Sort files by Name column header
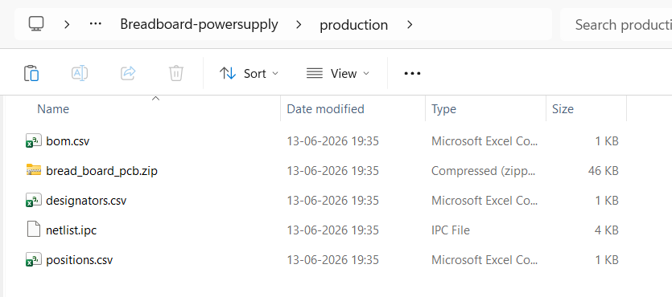672x297 pixels. [x=53, y=109]
